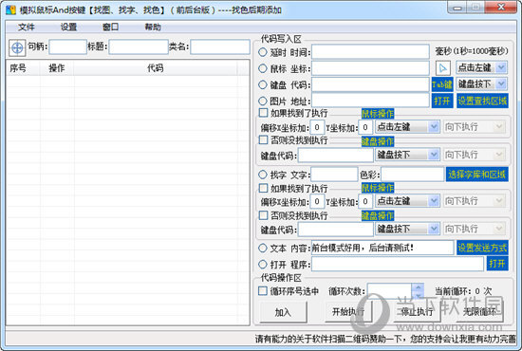Click first 键盘操作 label under image section

pyautogui.click(x=378, y=141)
